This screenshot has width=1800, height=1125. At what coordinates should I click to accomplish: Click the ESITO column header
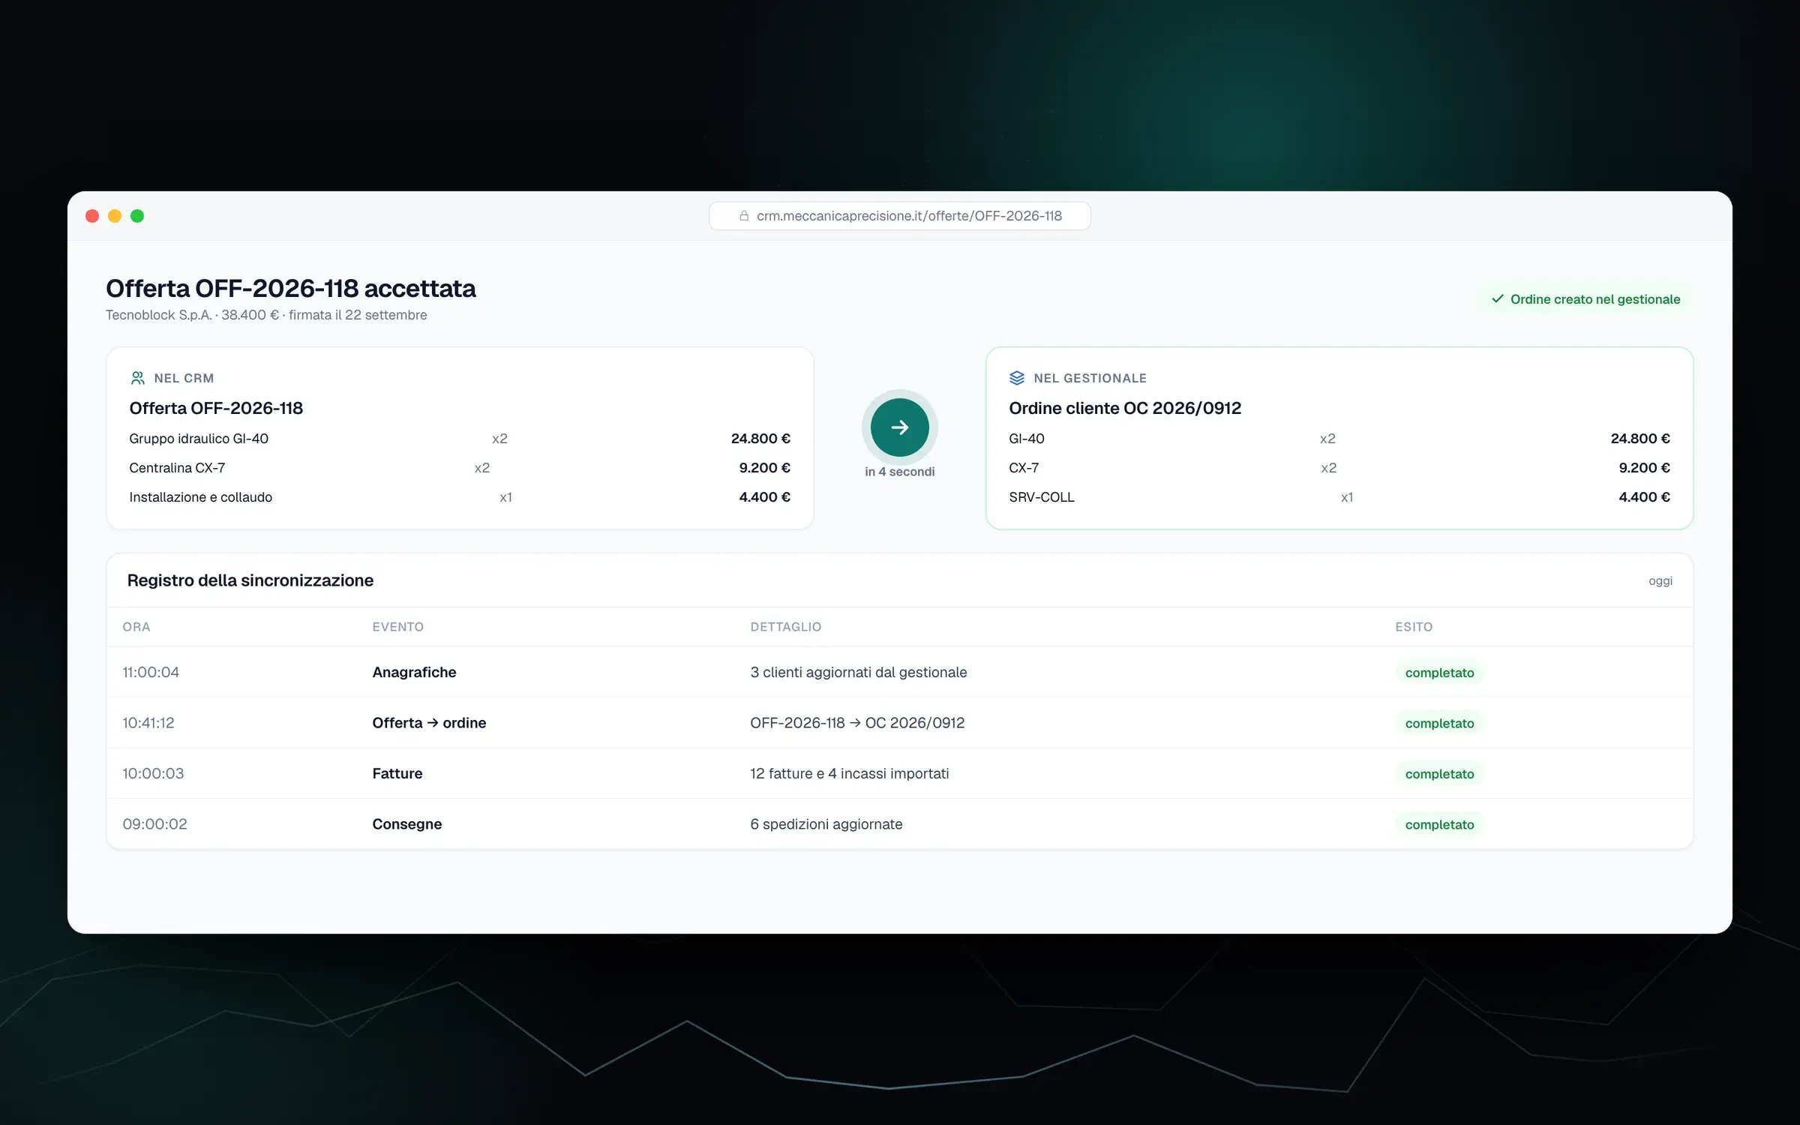click(x=1414, y=627)
